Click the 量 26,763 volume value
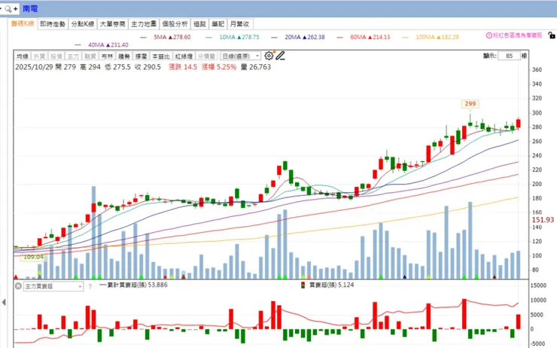557x348 pixels. tap(256, 67)
